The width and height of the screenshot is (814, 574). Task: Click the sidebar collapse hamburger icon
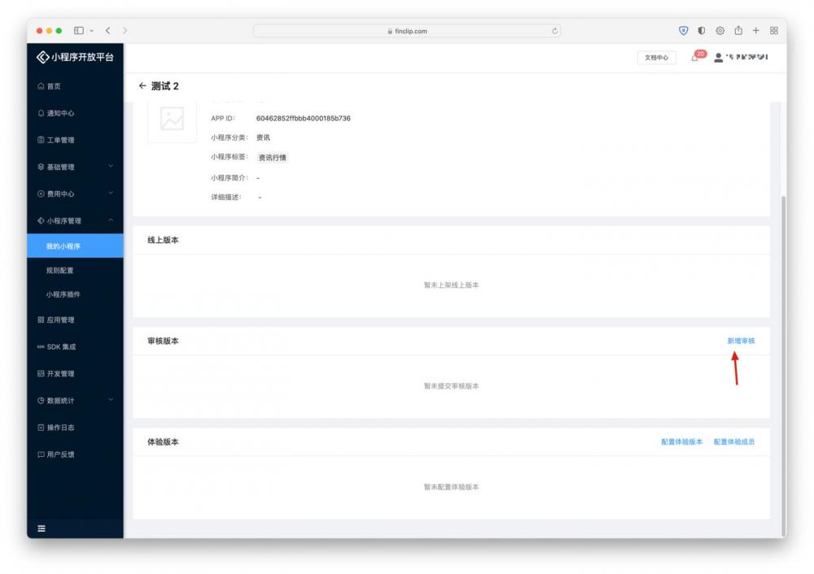pyautogui.click(x=42, y=528)
